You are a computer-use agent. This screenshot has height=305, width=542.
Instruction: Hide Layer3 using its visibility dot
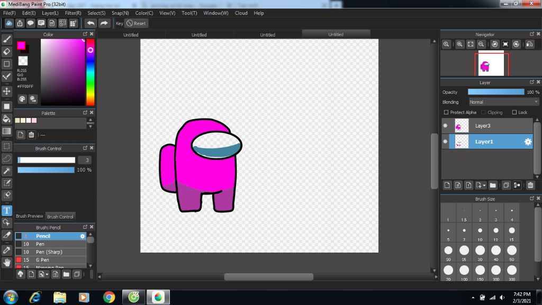click(445, 125)
